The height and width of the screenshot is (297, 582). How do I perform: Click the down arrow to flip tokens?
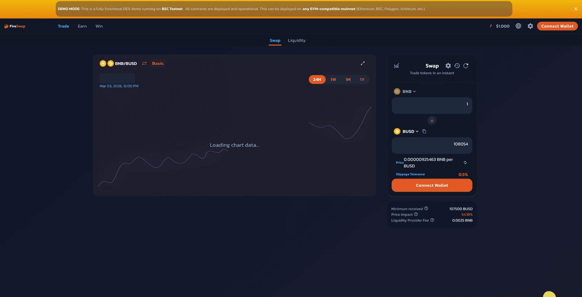point(432,120)
